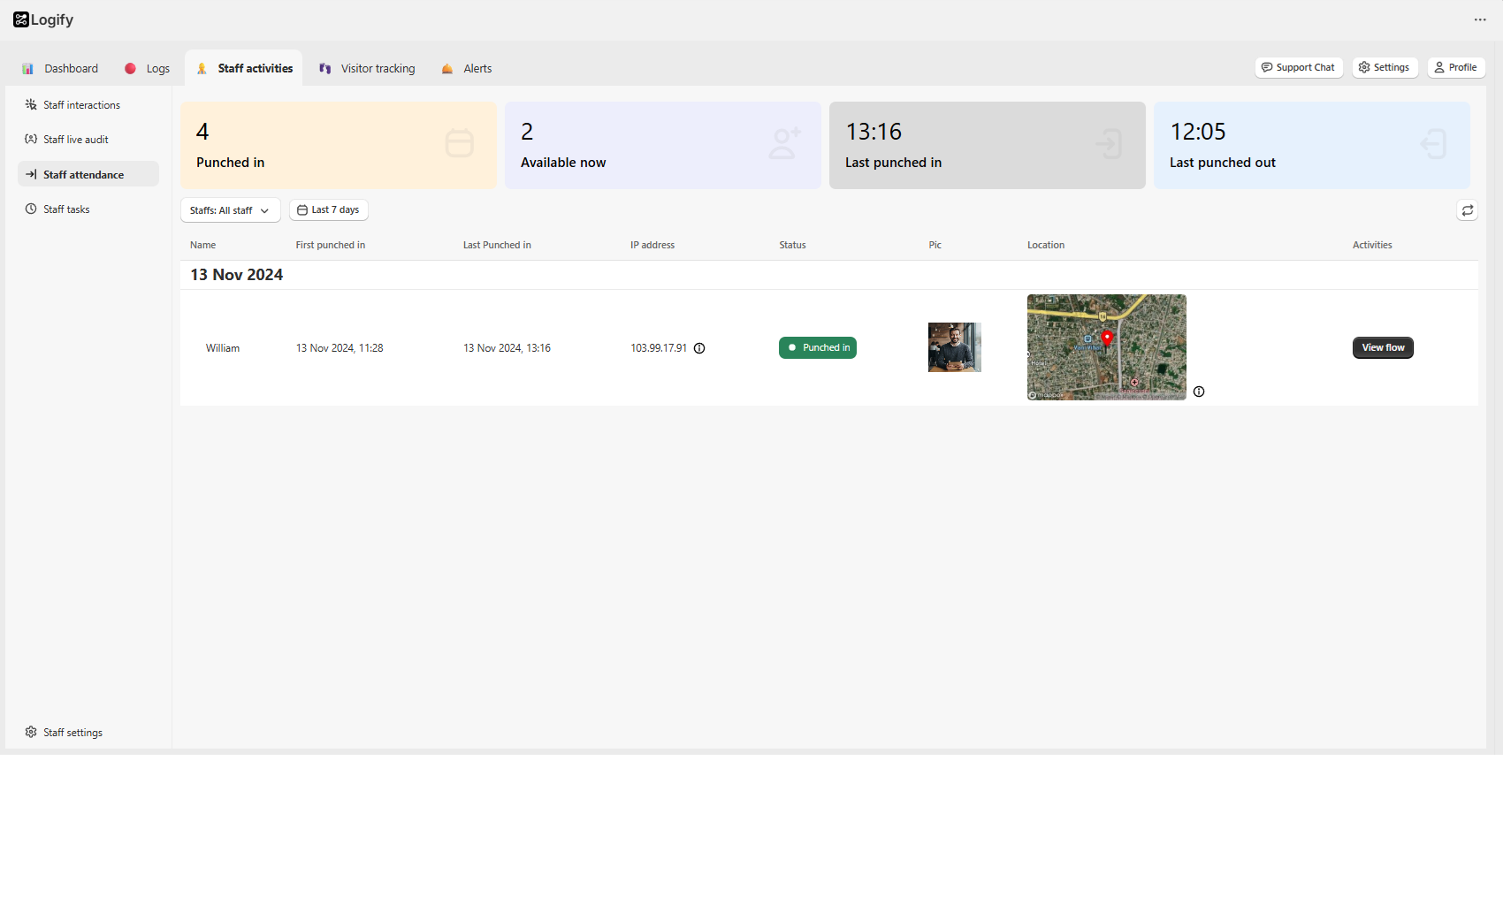Viewport: 1503px width, 905px height.
Task: Click the Staff tasks clock icon
Action: [x=31, y=209]
